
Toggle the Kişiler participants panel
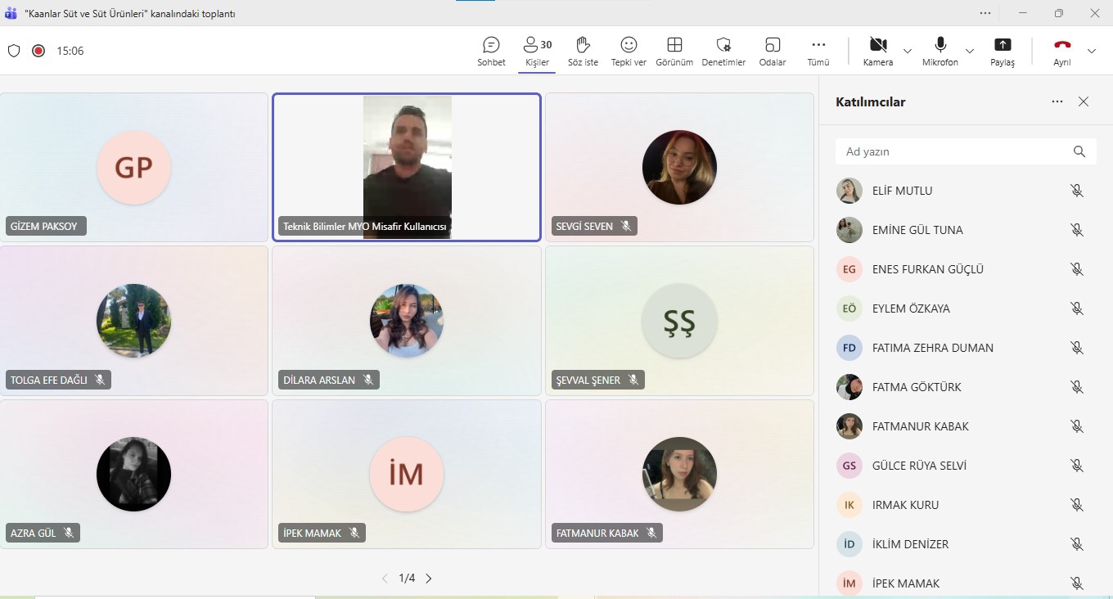537,51
